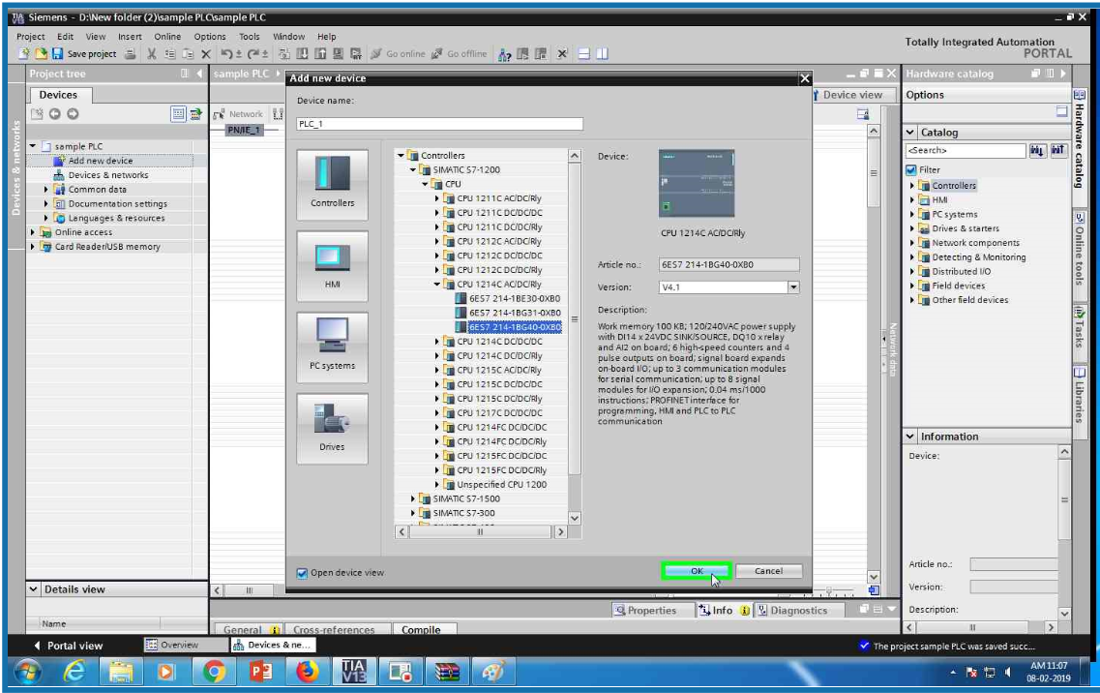Switch to TIA V13 taskbar icon

353,672
